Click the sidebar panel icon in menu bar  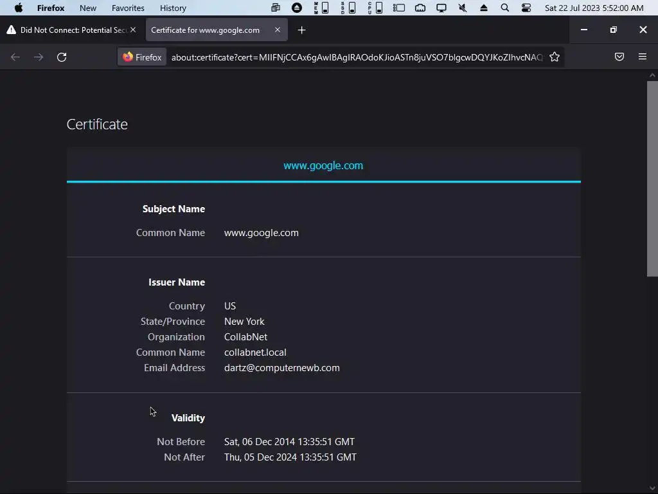pyautogui.click(x=398, y=8)
